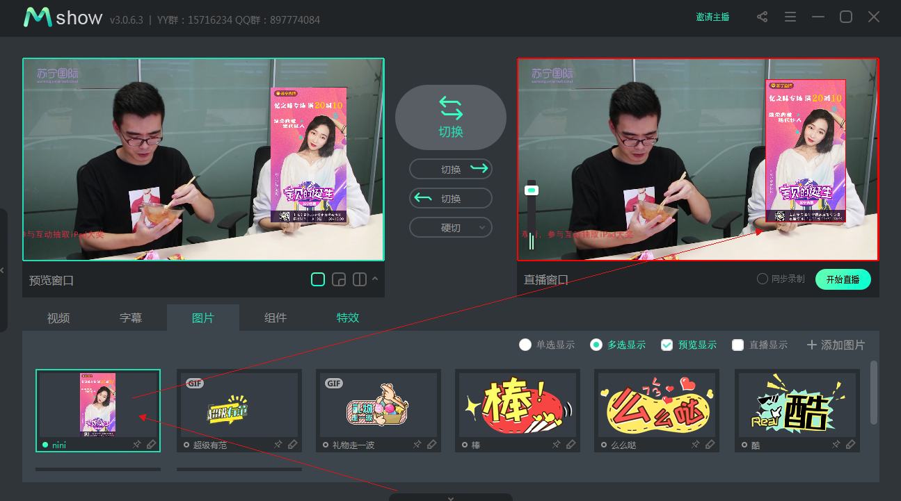901x501 pixels.
Task: Expand preview layout options chevron
Action: pos(375,279)
